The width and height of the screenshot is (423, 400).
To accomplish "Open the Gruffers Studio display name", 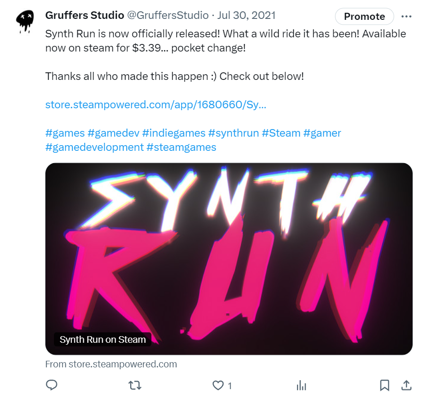I will (x=84, y=15).
